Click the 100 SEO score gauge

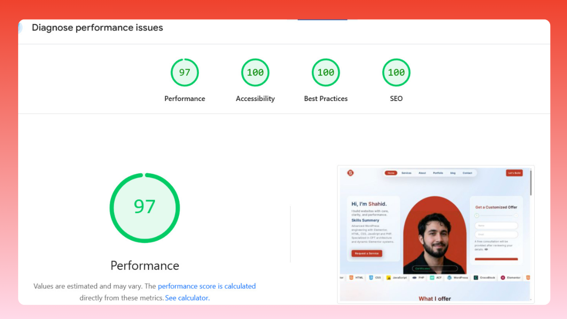(x=396, y=72)
